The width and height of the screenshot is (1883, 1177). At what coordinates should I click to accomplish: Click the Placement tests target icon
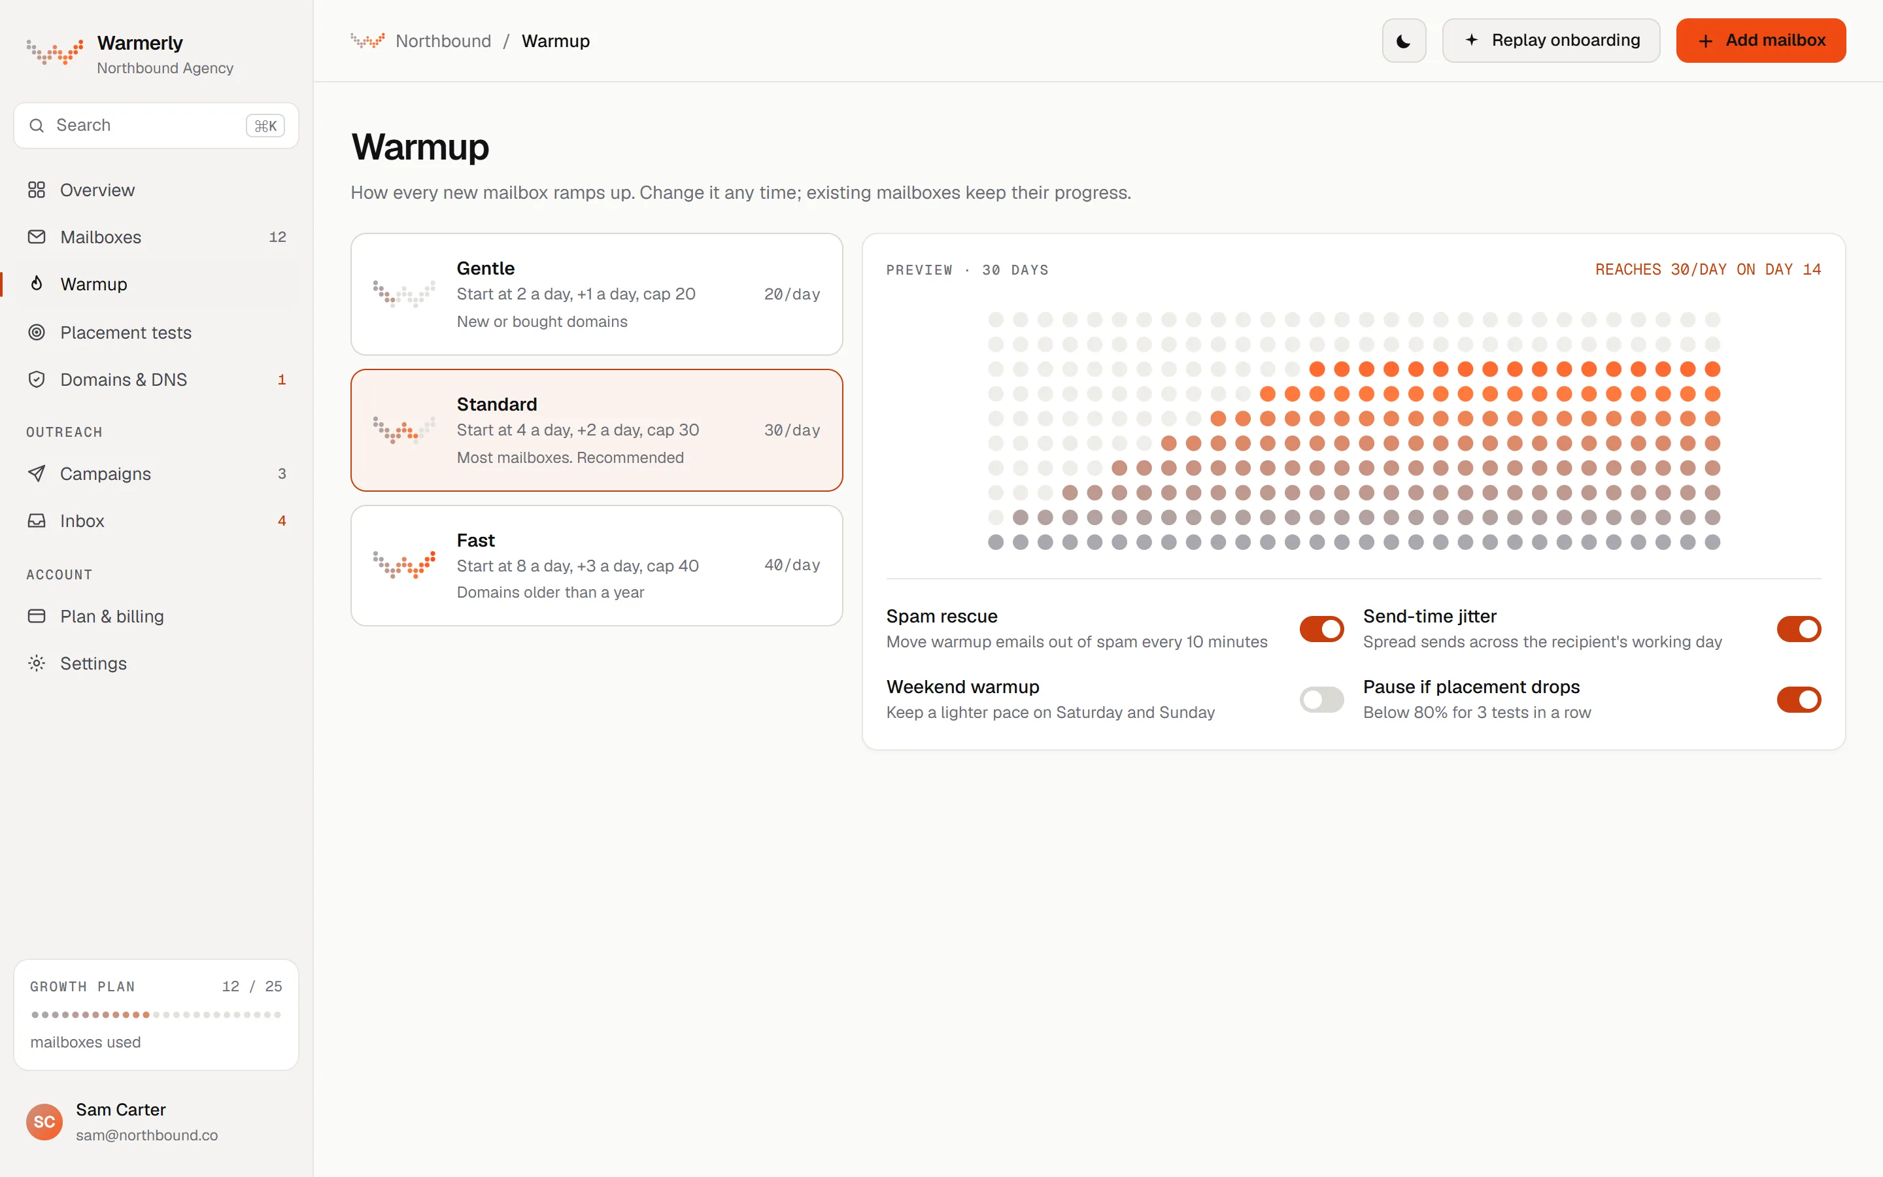click(37, 332)
